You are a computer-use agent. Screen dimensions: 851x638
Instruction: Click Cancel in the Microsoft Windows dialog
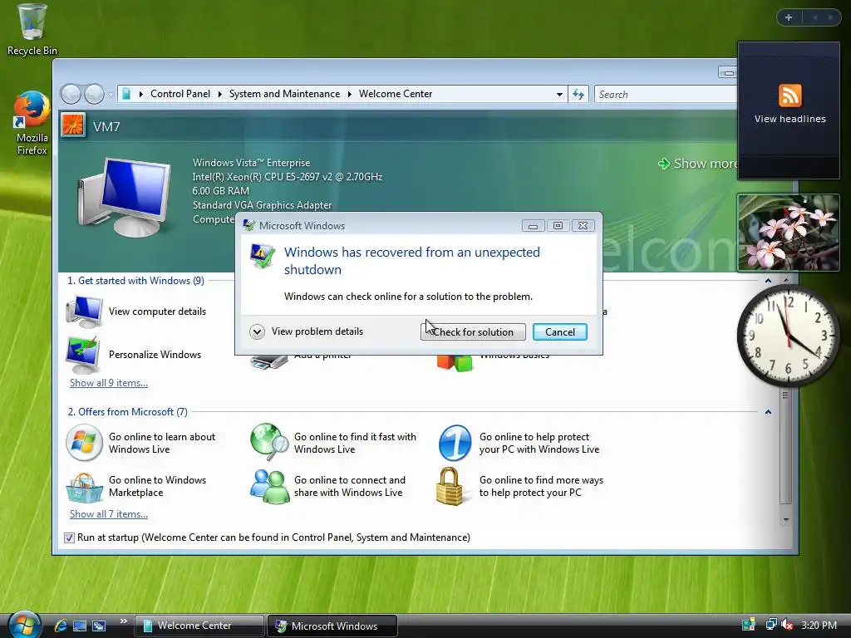[559, 332]
